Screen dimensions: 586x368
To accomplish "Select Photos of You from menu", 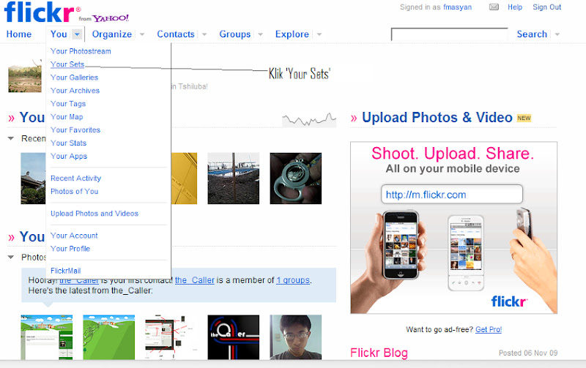I will click(x=75, y=191).
